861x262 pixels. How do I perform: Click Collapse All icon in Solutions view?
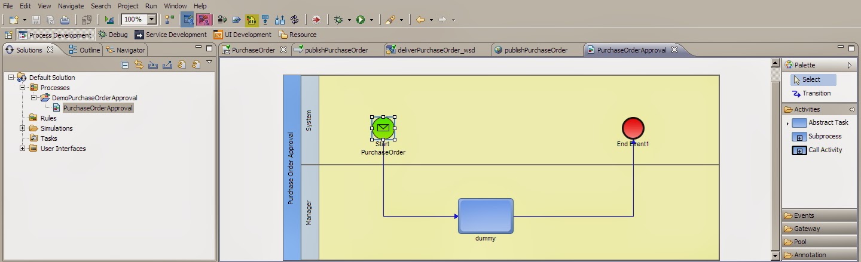125,64
